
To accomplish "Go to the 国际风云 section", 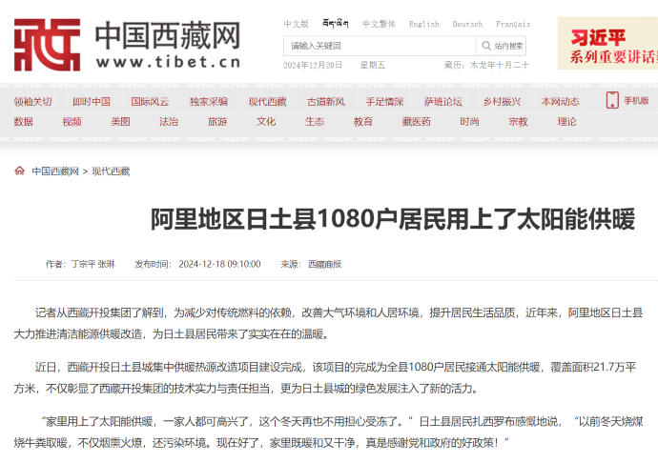I will 150,102.
